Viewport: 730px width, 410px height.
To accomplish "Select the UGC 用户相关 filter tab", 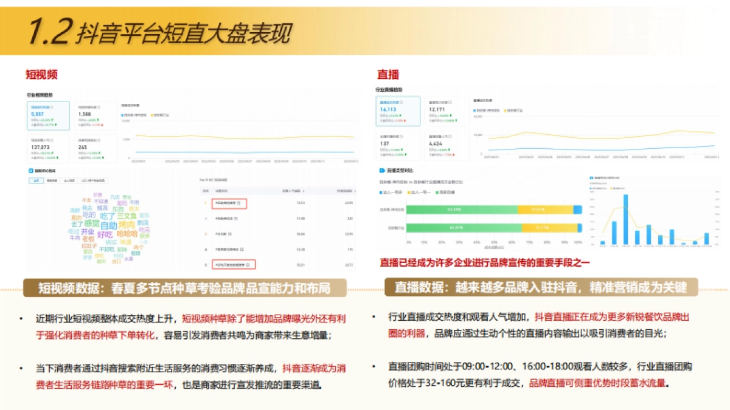I will pos(94,180).
